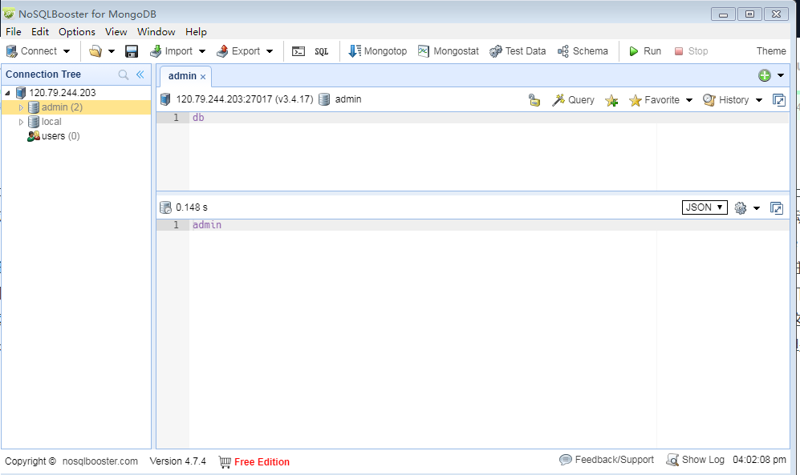Open the Import dropdown arrow
The height and width of the screenshot is (475, 800).
tap(202, 51)
